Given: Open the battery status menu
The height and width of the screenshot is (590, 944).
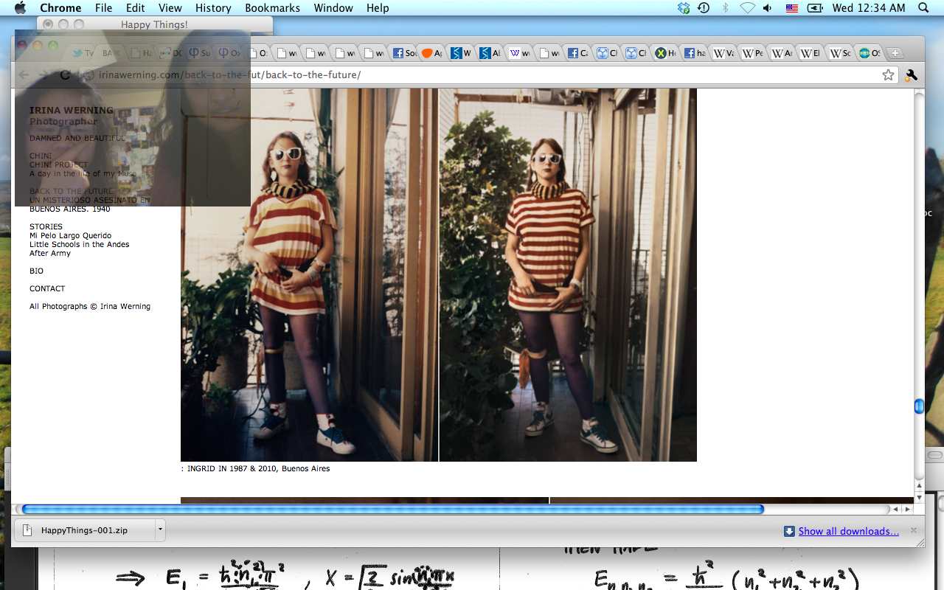Looking at the screenshot, I should (x=815, y=8).
